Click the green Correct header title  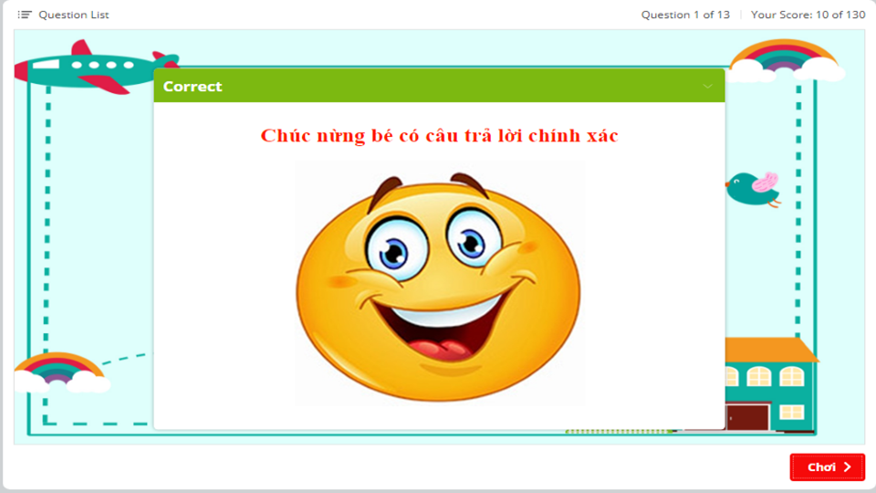pyautogui.click(x=193, y=87)
